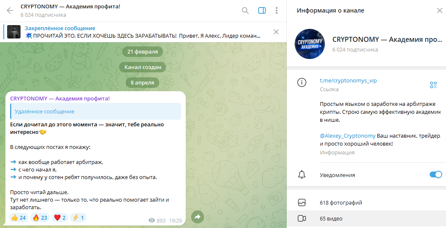Go back using the left arrow
This screenshot has width=446, height=228.
point(10,10)
